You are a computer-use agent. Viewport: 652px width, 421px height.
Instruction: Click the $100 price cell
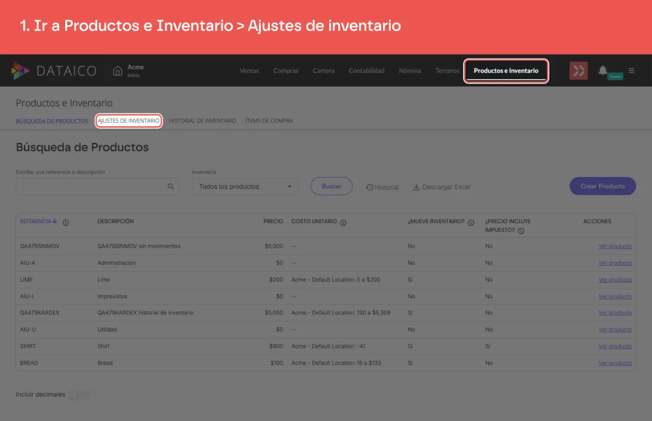(x=277, y=363)
